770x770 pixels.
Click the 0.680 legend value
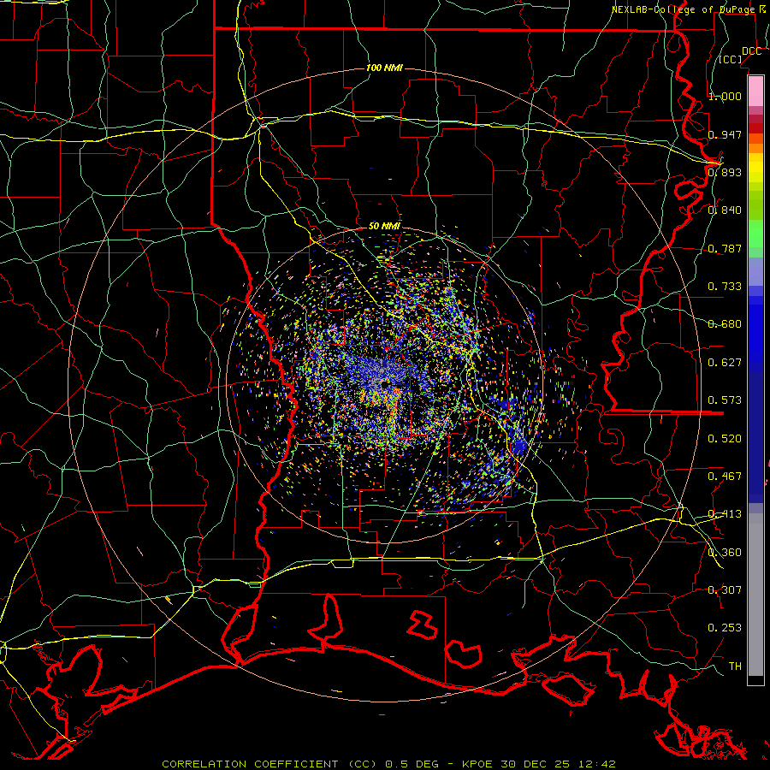click(x=725, y=324)
